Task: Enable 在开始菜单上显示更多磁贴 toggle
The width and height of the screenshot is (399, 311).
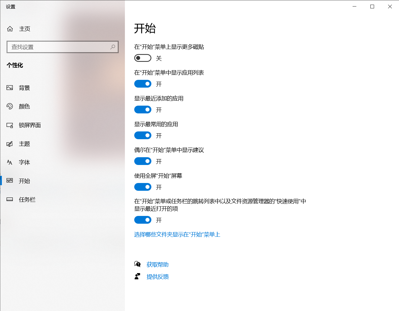Action: coord(143,58)
